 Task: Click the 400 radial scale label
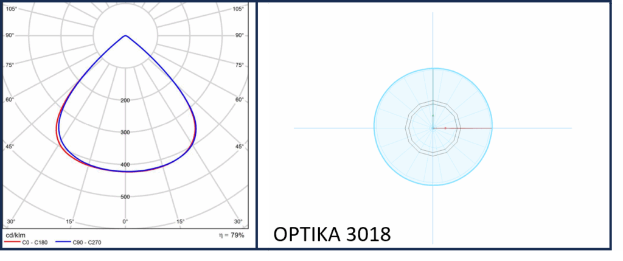click(125, 165)
